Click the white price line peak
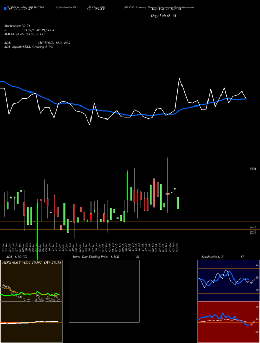The width and height of the screenshot is (260, 343). click(179, 78)
